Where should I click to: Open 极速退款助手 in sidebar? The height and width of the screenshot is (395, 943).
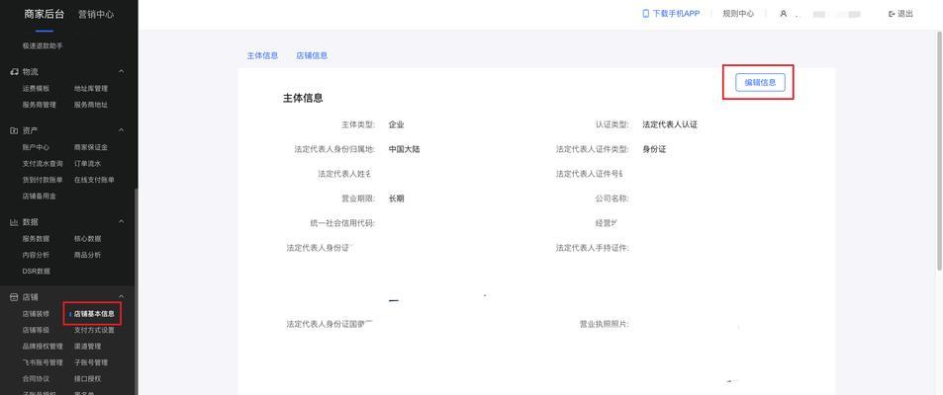point(43,45)
